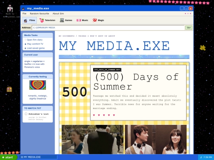Switch to the Television tab
Viewport: 214px width, 160px height.
coord(47,20)
